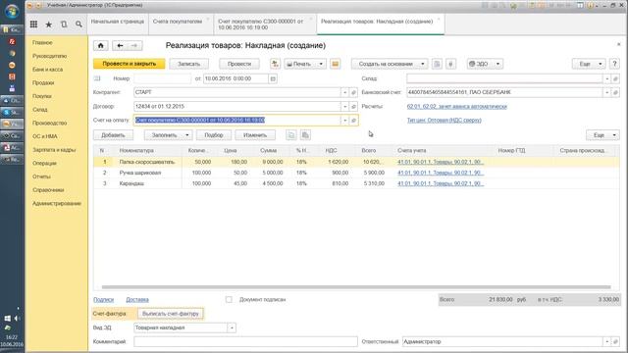
Task: Click Подбор button
Action: [214, 135]
